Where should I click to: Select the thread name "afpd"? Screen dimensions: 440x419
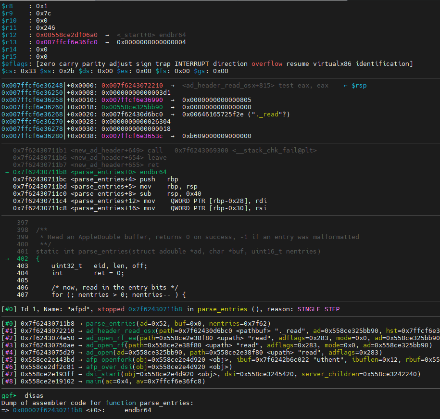[78, 309]
